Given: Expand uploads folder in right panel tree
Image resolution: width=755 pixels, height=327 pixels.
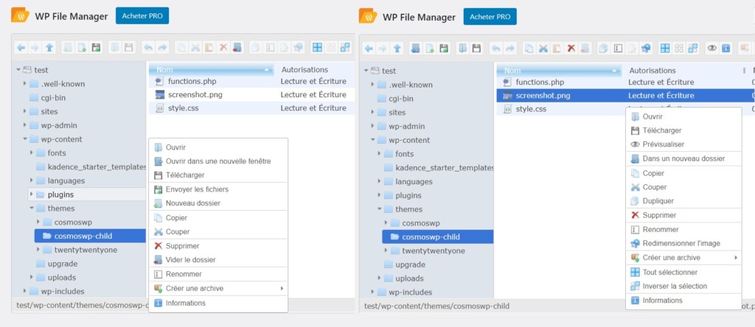Looking at the screenshot, I should (379, 278).
